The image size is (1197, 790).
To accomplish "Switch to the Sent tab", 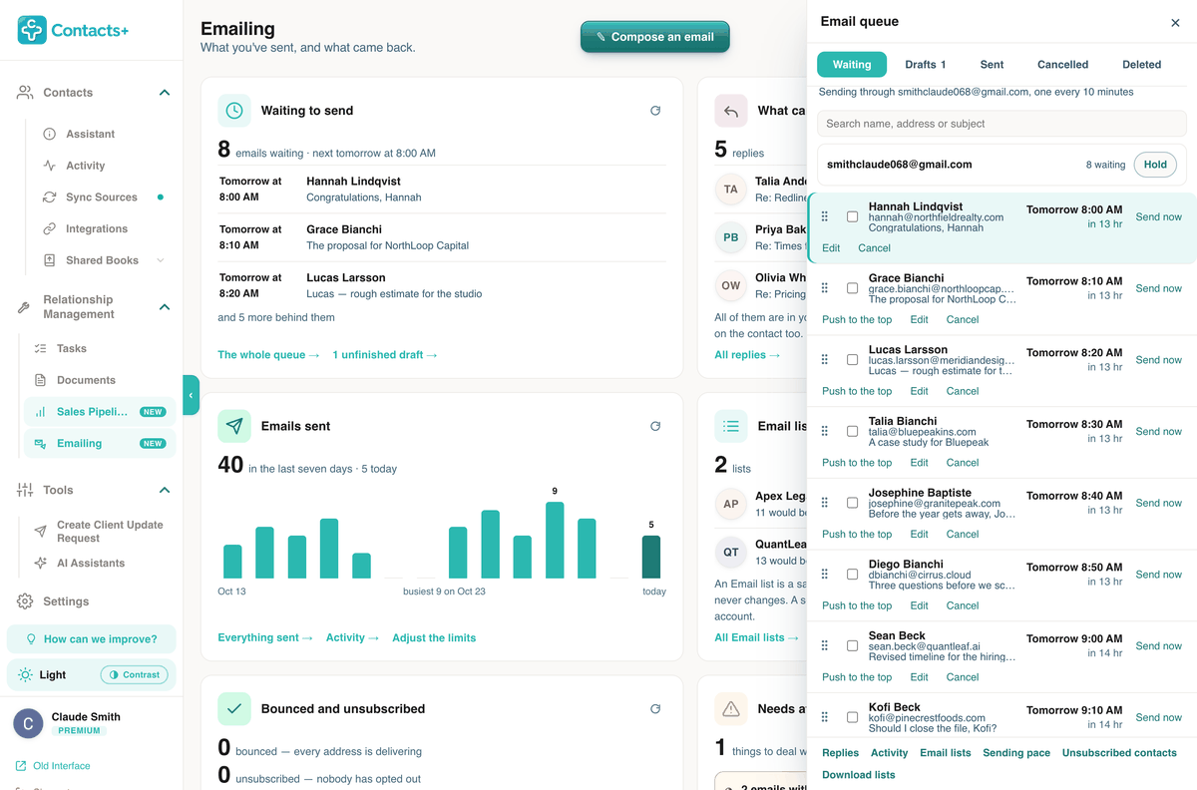I will coord(992,65).
